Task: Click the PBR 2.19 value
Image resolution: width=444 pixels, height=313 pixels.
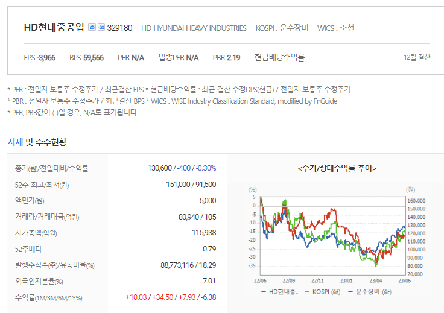Action: pyautogui.click(x=227, y=58)
